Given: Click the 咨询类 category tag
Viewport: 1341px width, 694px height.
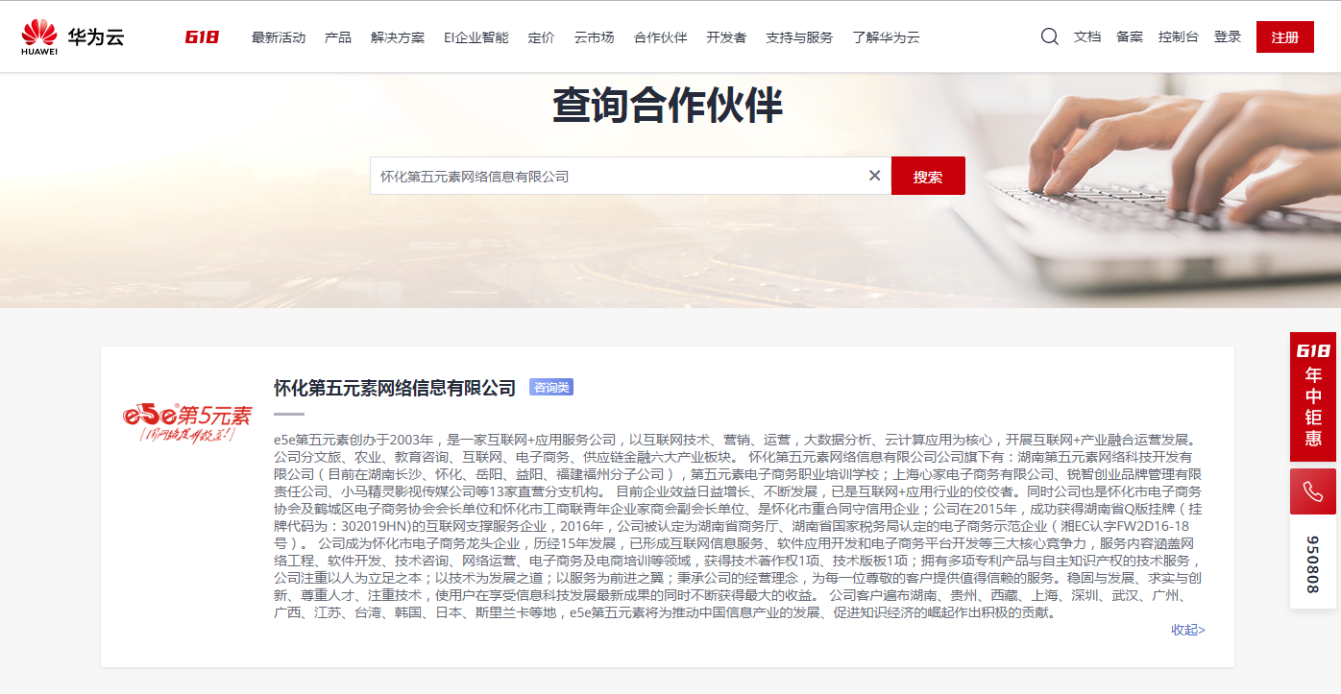Looking at the screenshot, I should coord(551,387).
